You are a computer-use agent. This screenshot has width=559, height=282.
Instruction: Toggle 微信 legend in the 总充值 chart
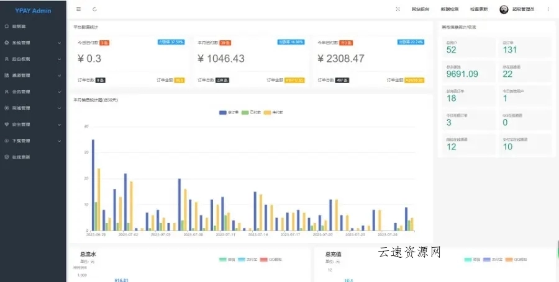[473, 260]
